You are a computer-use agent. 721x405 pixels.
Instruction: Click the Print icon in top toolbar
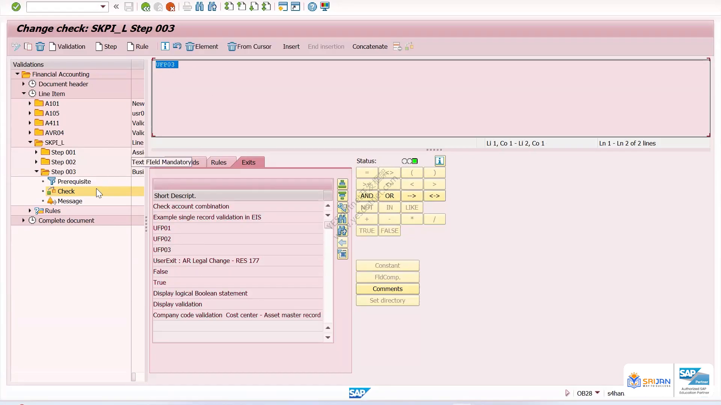[187, 7]
